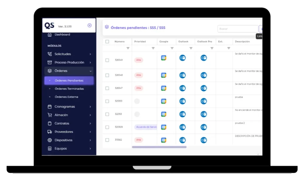Check the box for order 326548
This screenshot has height=174, width=300.
(x=107, y=75)
